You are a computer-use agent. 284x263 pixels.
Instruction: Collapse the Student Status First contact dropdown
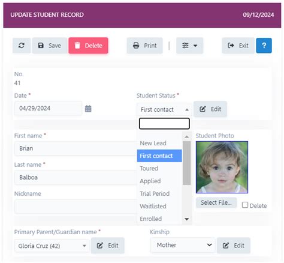tap(164, 109)
